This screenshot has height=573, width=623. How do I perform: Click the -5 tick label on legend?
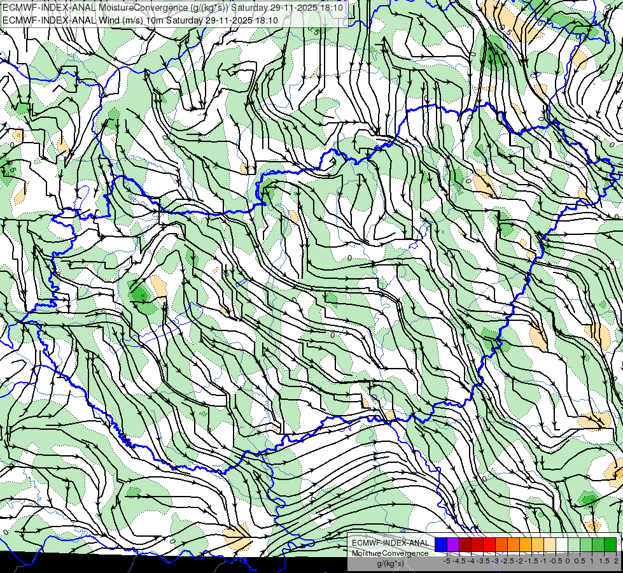click(447, 561)
